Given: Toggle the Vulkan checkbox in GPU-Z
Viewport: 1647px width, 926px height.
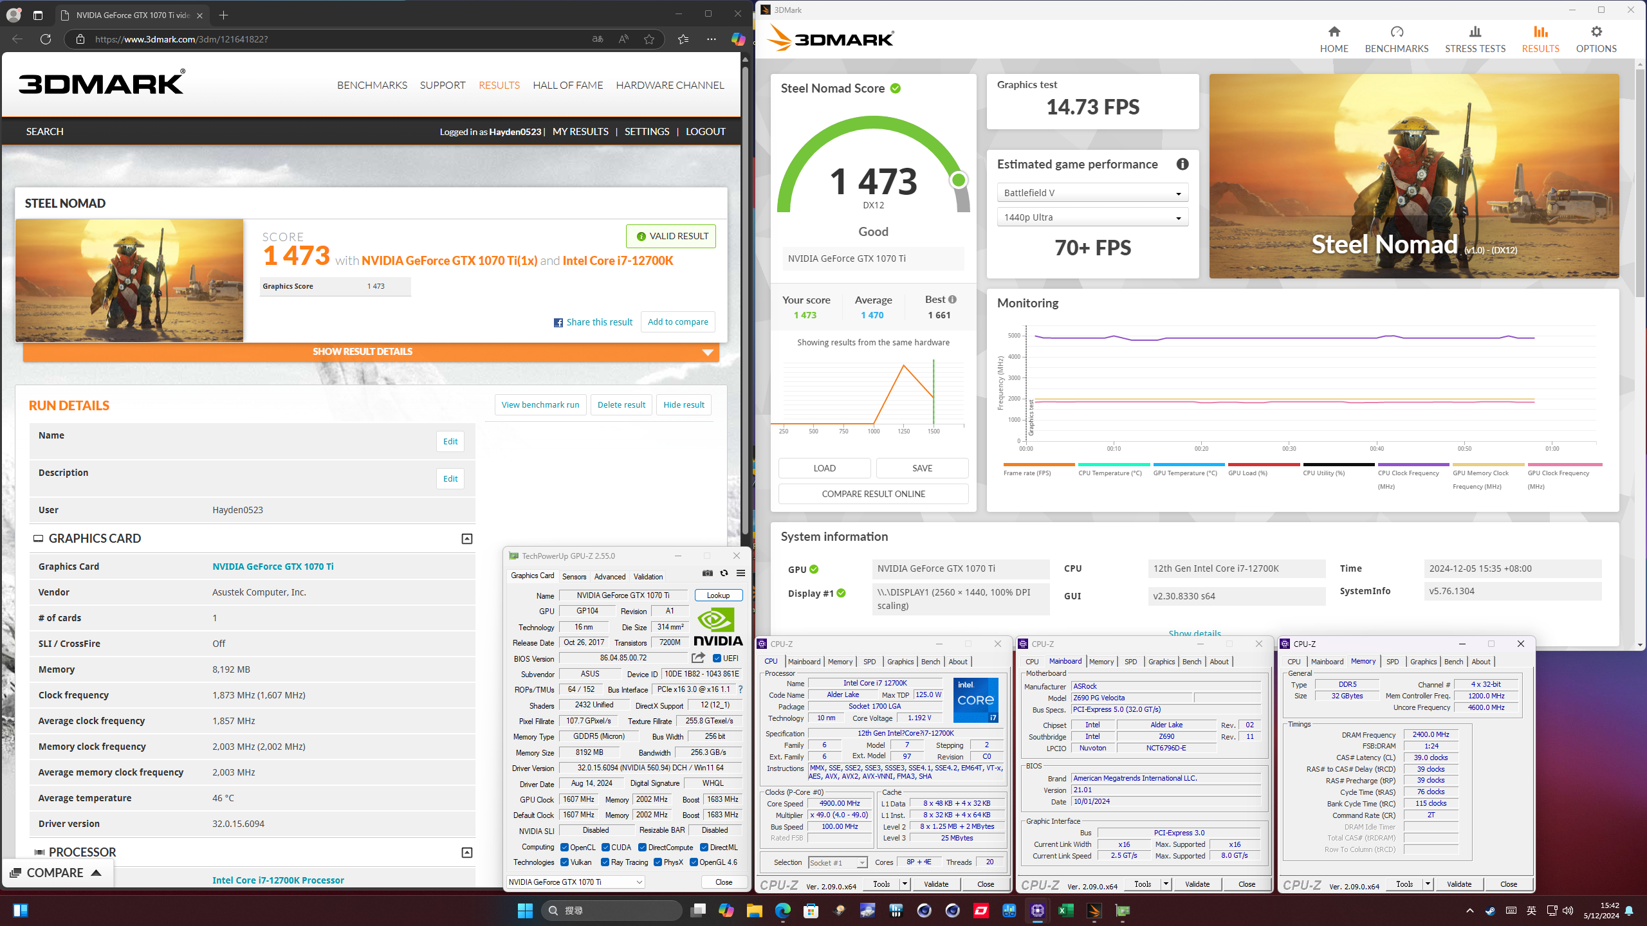Looking at the screenshot, I should [564, 862].
